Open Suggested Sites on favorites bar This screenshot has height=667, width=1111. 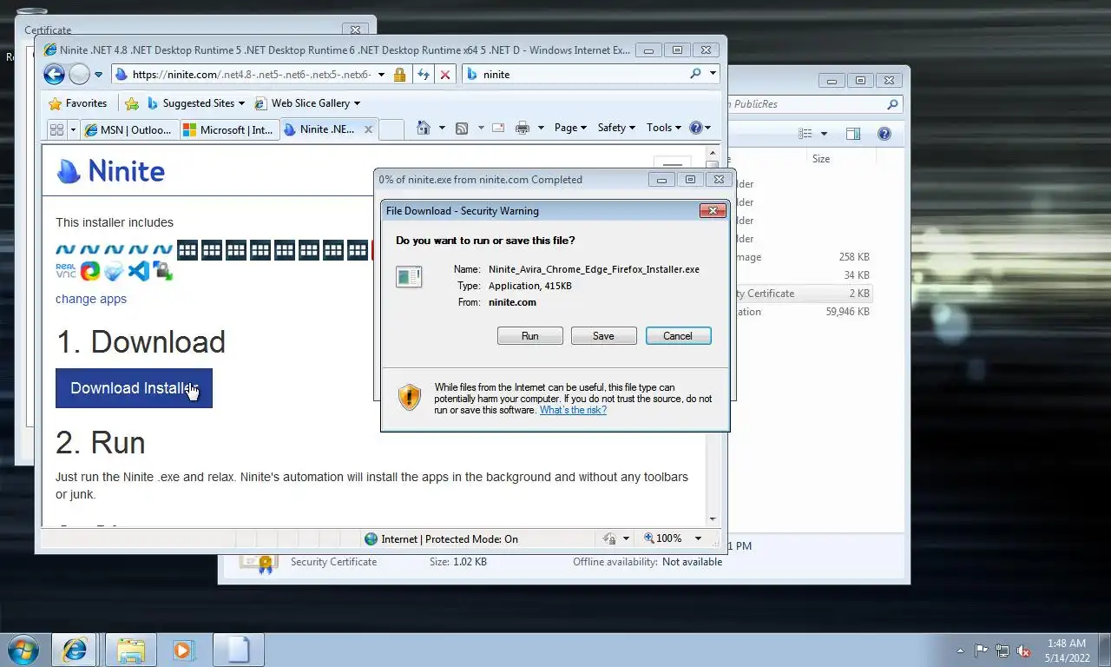click(x=196, y=103)
